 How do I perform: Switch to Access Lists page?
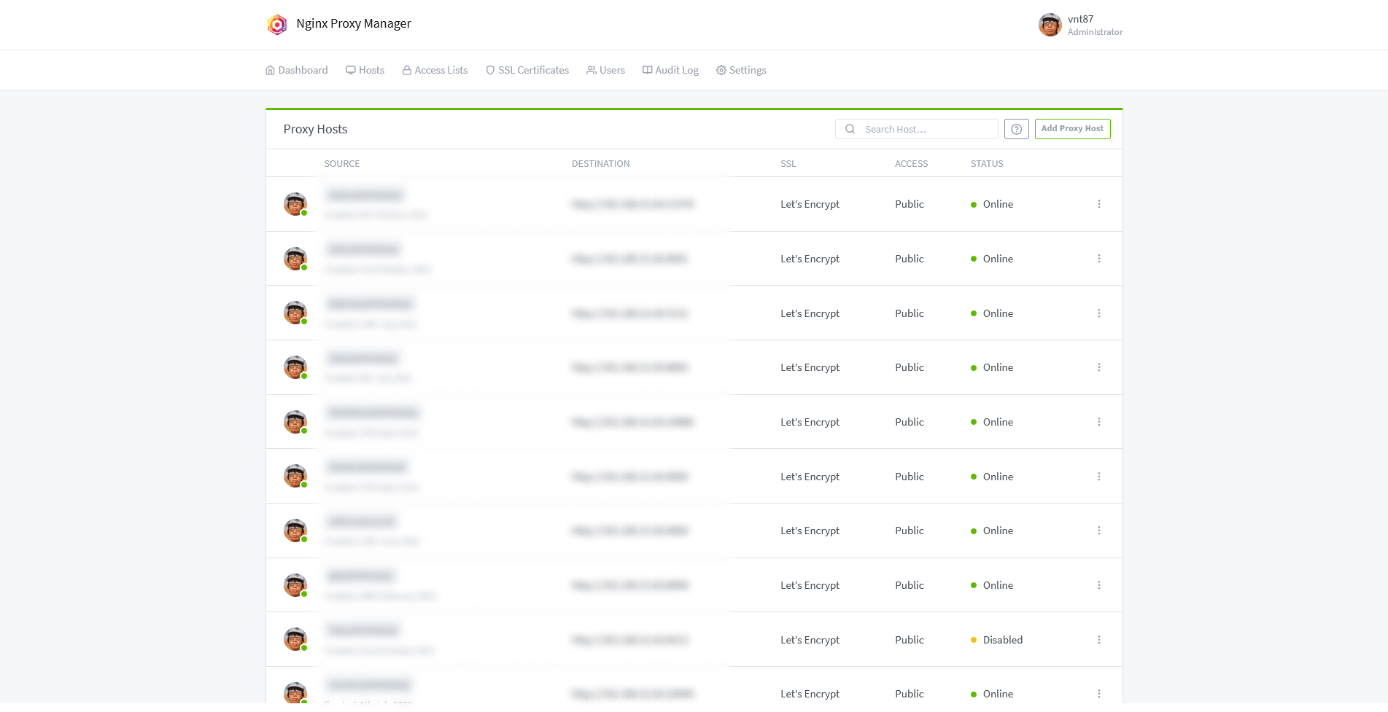(435, 70)
